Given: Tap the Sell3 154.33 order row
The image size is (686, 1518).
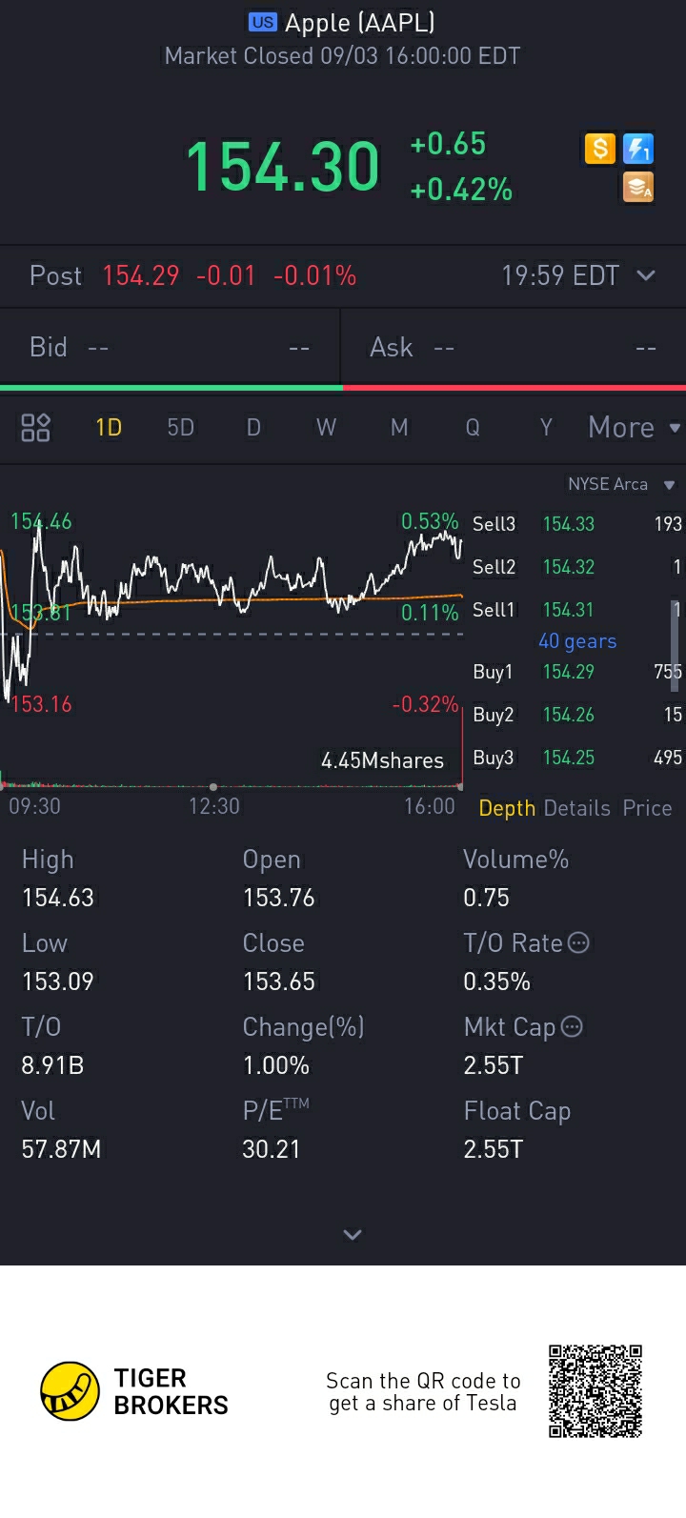Looking at the screenshot, I should click(x=577, y=524).
